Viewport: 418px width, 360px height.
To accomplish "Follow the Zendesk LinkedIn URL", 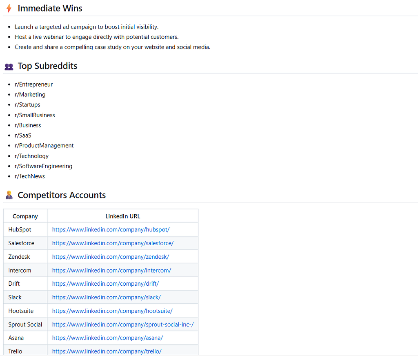I will point(110,257).
